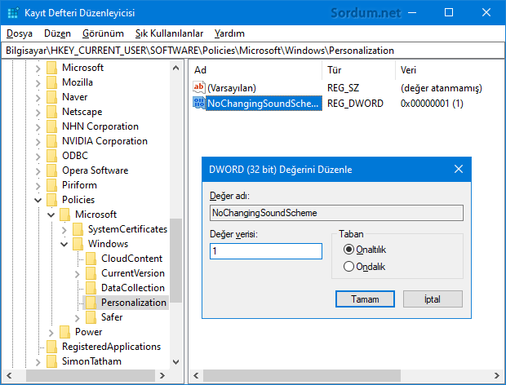Select the Personalization folder icon
Viewport: 506px width, 385px height.
[x=91, y=303]
